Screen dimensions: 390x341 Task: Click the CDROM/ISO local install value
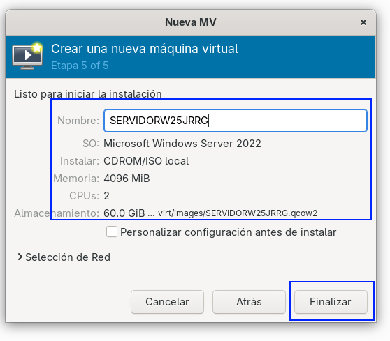click(146, 161)
